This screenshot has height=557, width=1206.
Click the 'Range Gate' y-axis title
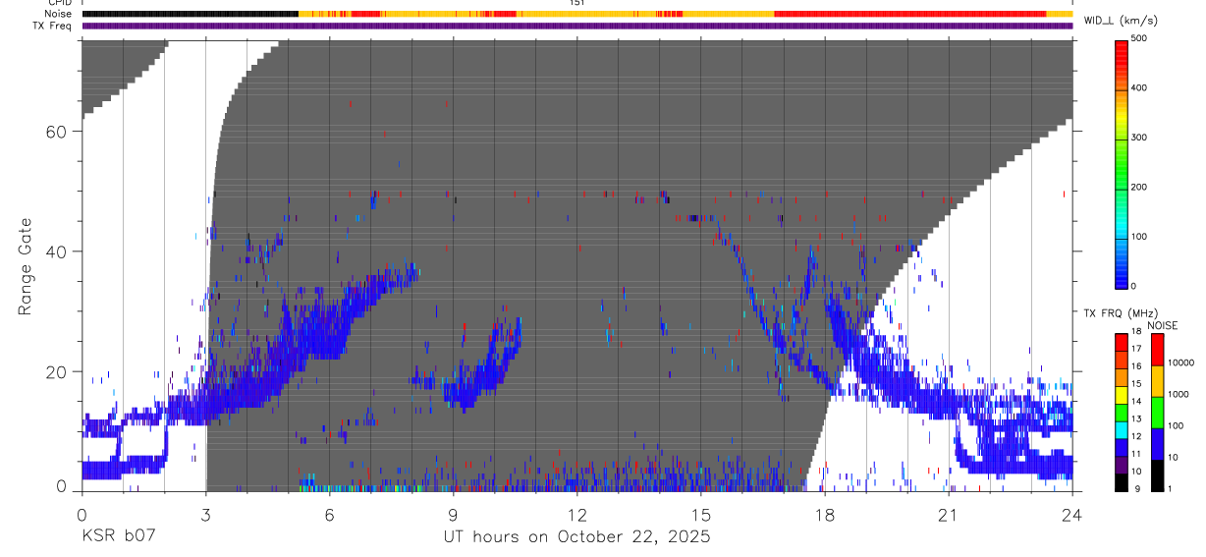coord(27,266)
